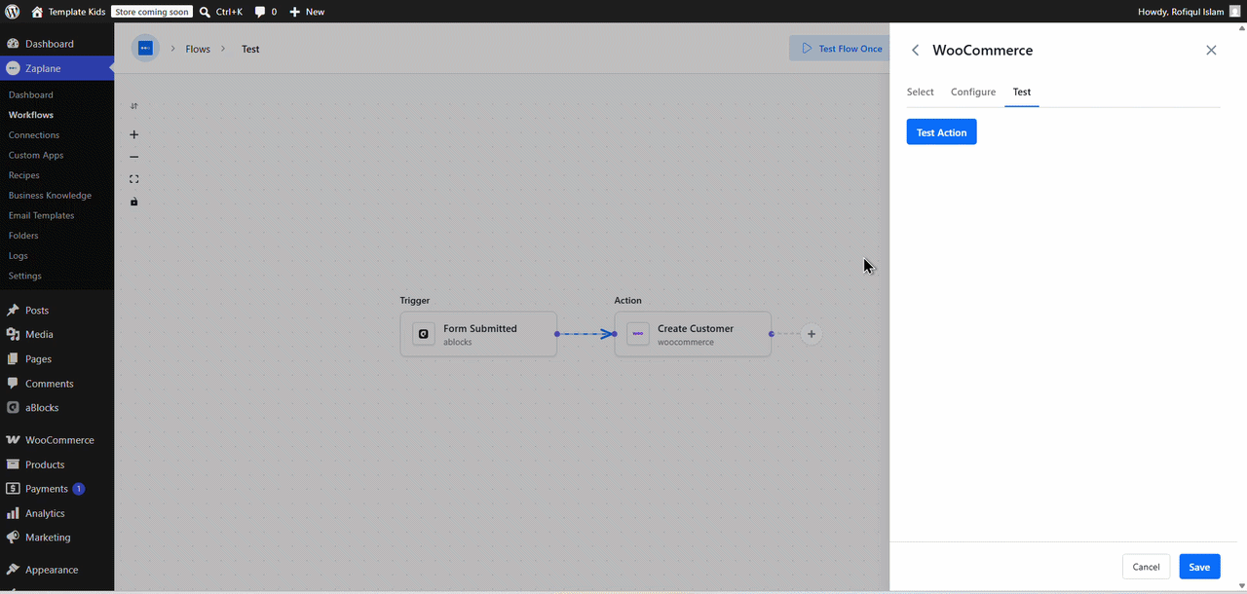Open Zaplane Dashboard submenu item

(x=31, y=94)
